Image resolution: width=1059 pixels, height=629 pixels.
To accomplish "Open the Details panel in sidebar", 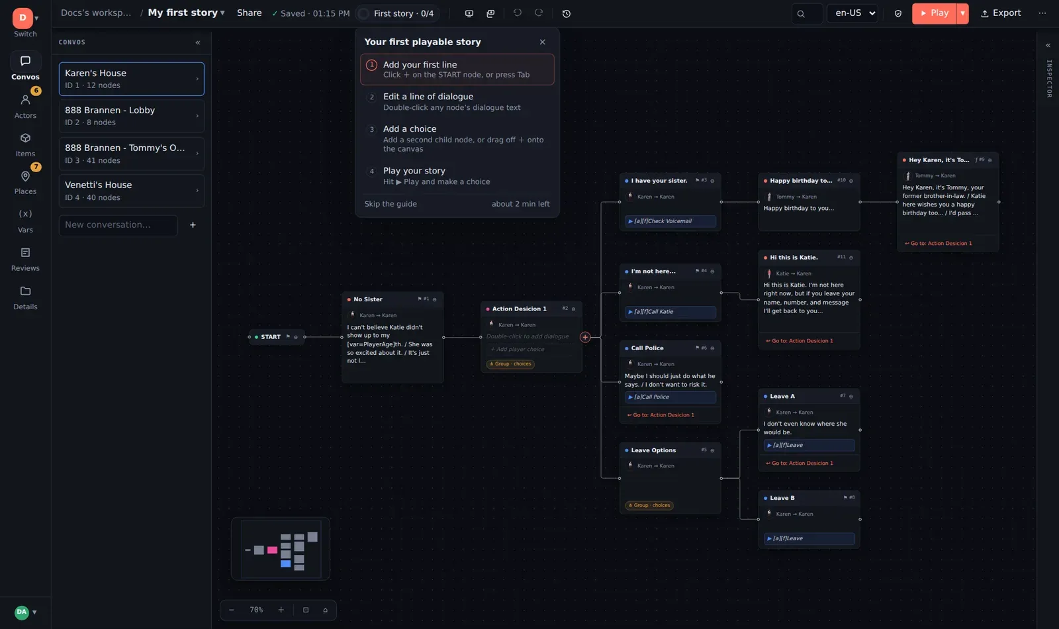I will pos(25,297).
